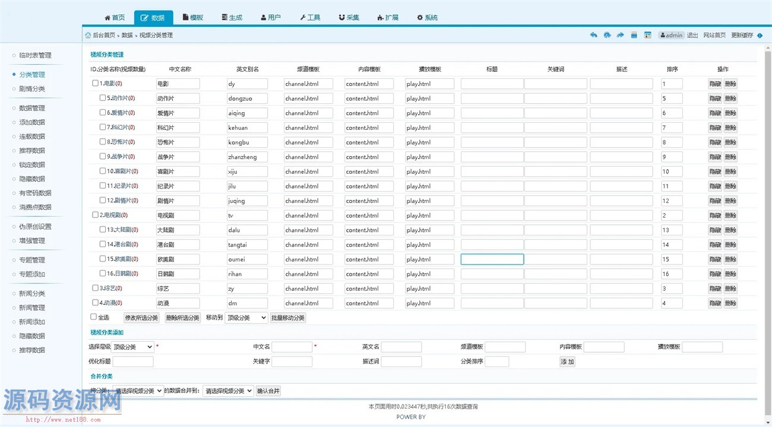This screenshot has width=772, height=427.
Task: Click the blue forward arrow icon
Action: pyautogui.click(x=621, y=35)
